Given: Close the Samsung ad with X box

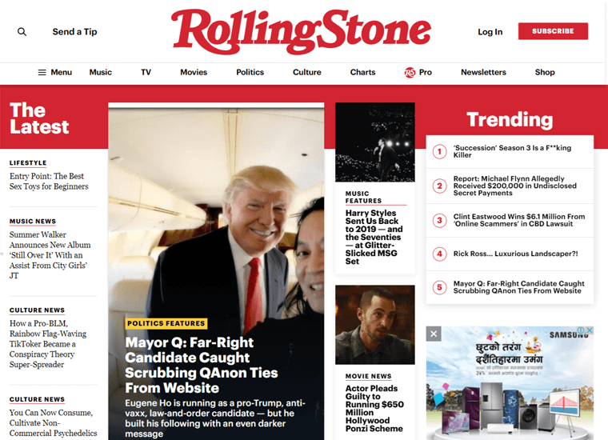Looking at the screenshot, I should click(x=434, y=334).
